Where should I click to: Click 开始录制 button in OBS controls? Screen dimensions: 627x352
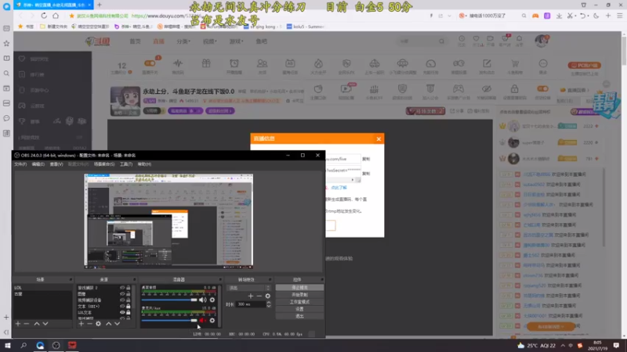299,295
